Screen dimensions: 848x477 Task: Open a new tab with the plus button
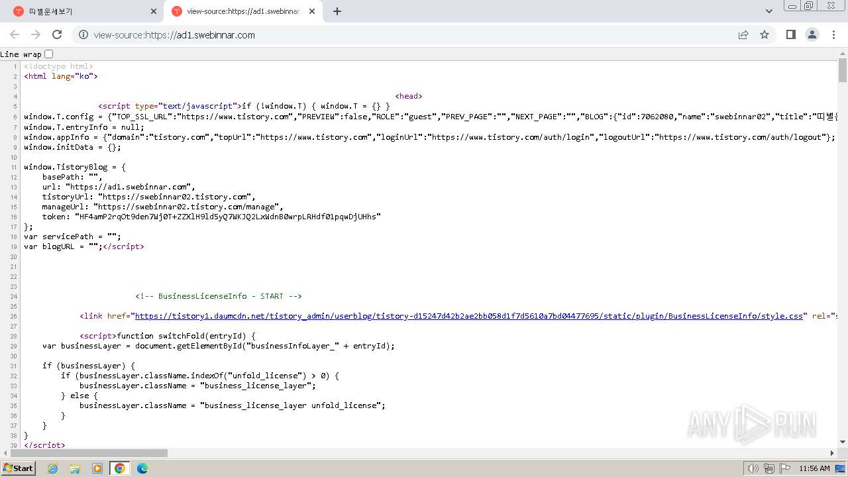click(x=337, y=11)
